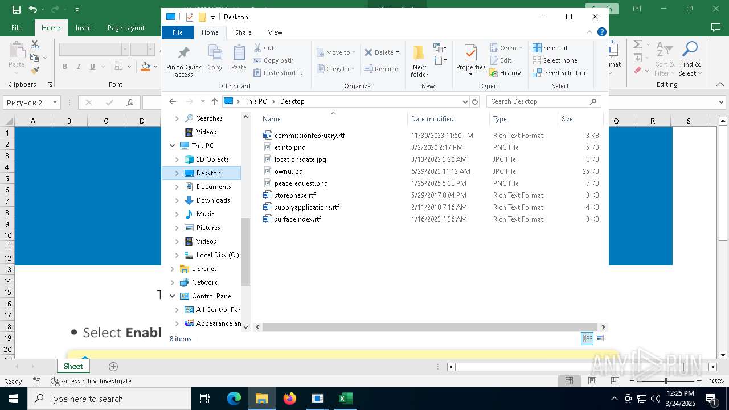Open Delete dropdown arrow
Screen dimensions: 729x410
tap(398, 52)
